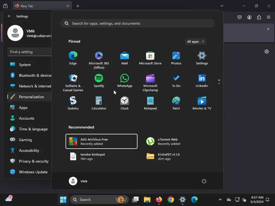275x206 pixels.
Task: Open Microsoft Clipchamp
Action: [150, 83]
